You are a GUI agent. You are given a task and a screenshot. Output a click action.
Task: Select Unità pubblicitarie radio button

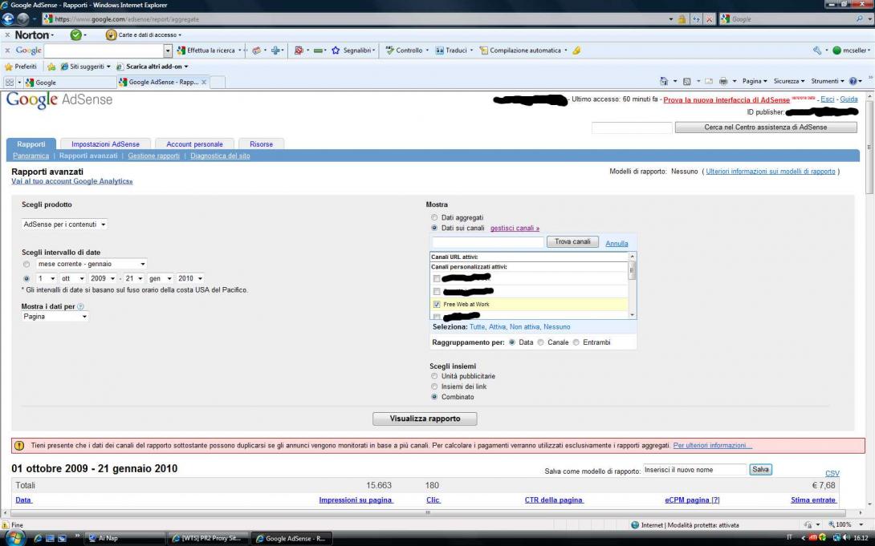tap(434, 376)
